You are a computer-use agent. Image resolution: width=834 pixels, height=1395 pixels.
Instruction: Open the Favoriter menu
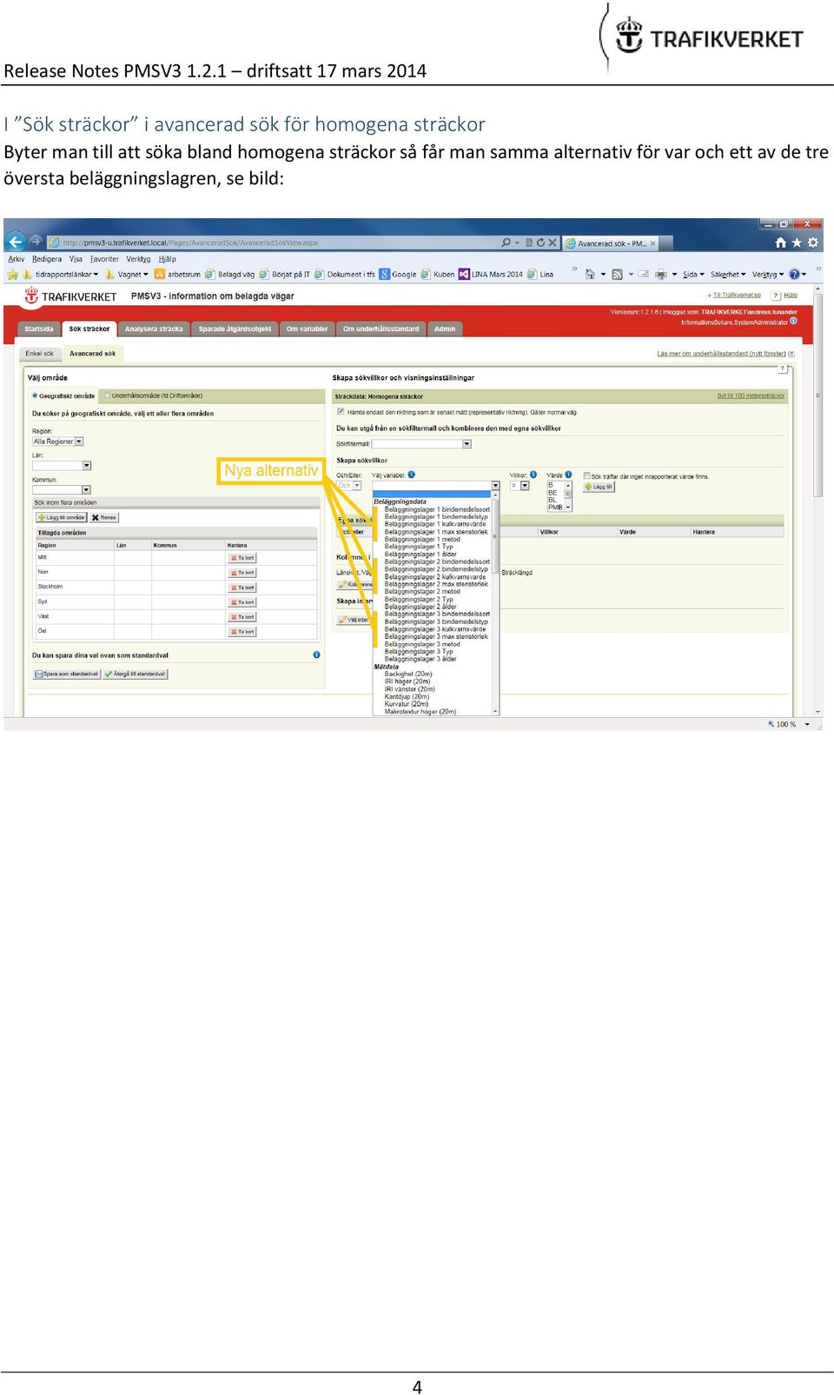point(104,259)
